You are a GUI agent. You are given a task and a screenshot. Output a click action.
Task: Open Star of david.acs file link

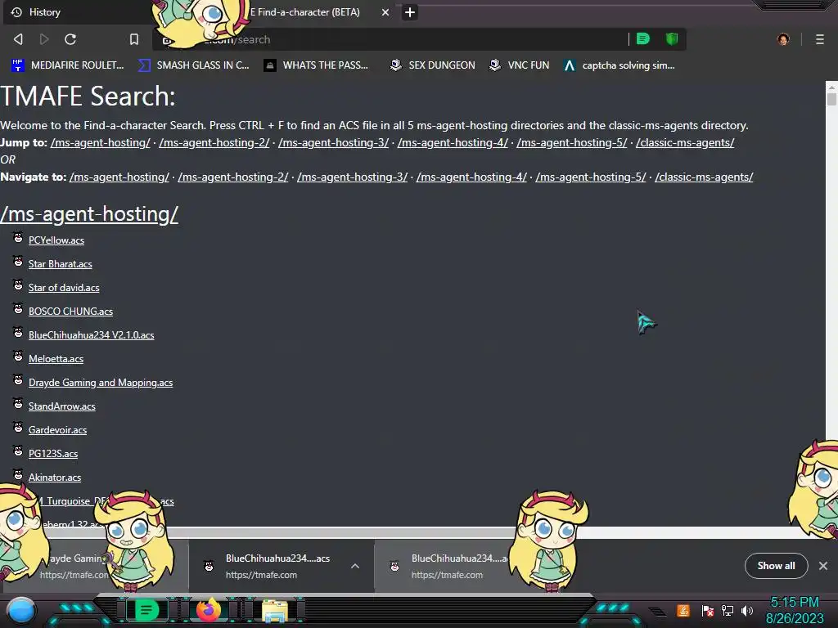[x=64, y=287]
